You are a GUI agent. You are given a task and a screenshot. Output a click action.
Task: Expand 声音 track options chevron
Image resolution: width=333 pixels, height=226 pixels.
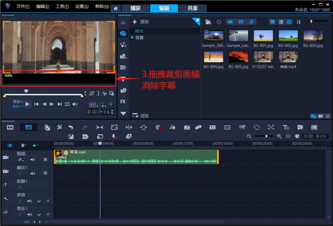39,201
